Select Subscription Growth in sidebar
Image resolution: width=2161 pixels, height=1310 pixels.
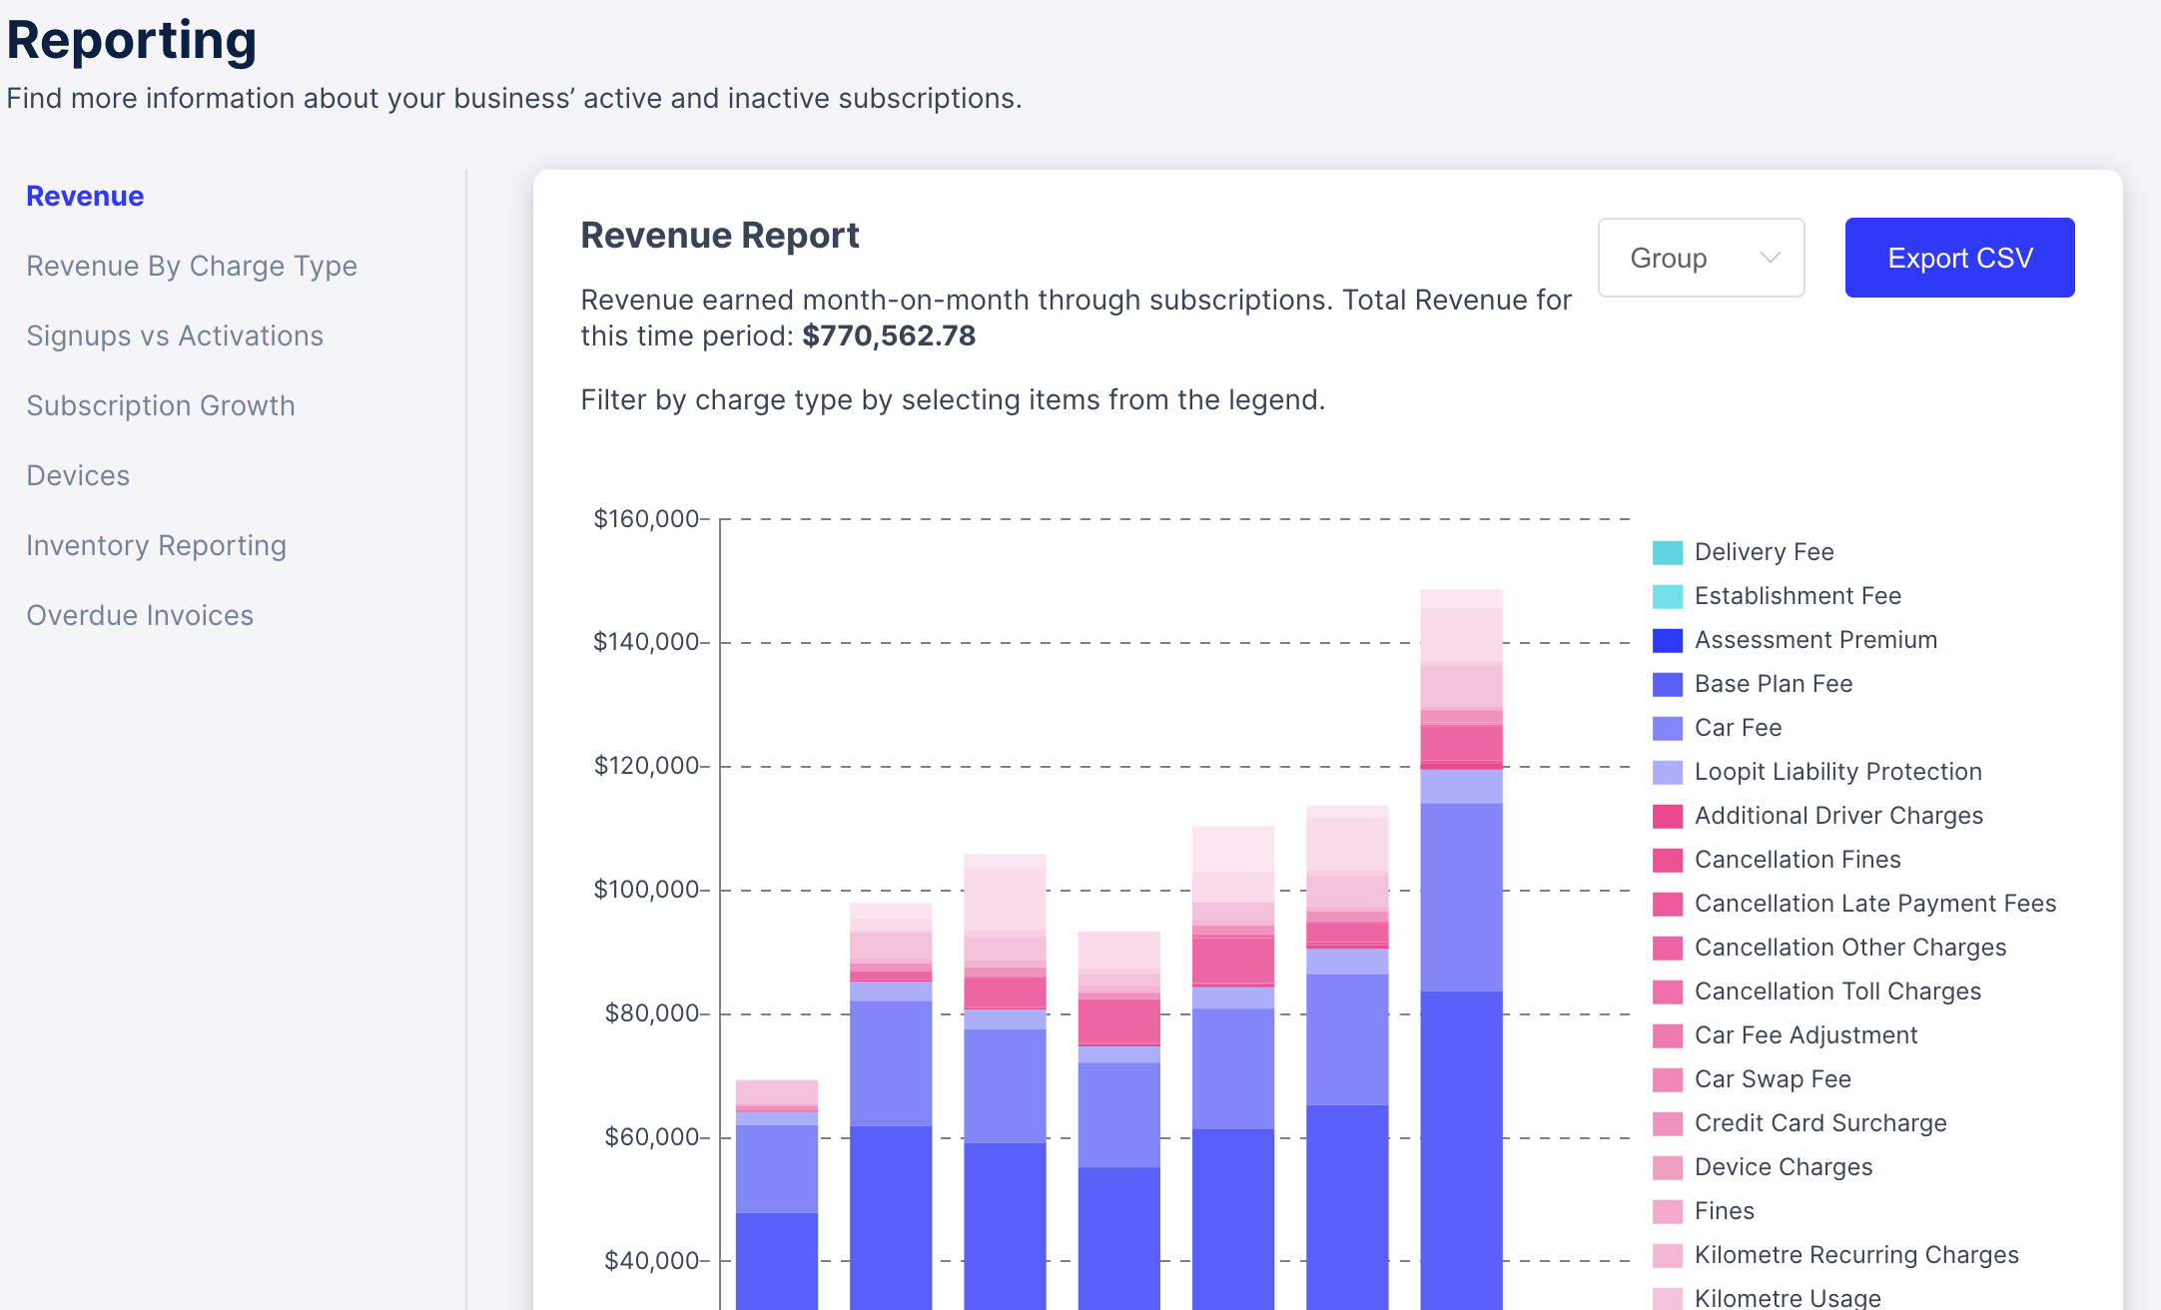[161, 405]
